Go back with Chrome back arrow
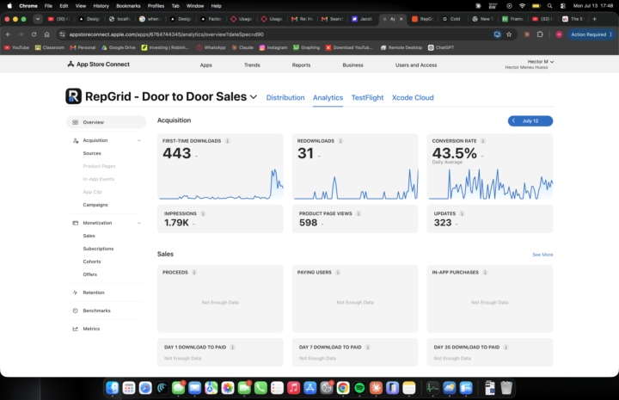619x400 pixels. [x=9, y=34]
